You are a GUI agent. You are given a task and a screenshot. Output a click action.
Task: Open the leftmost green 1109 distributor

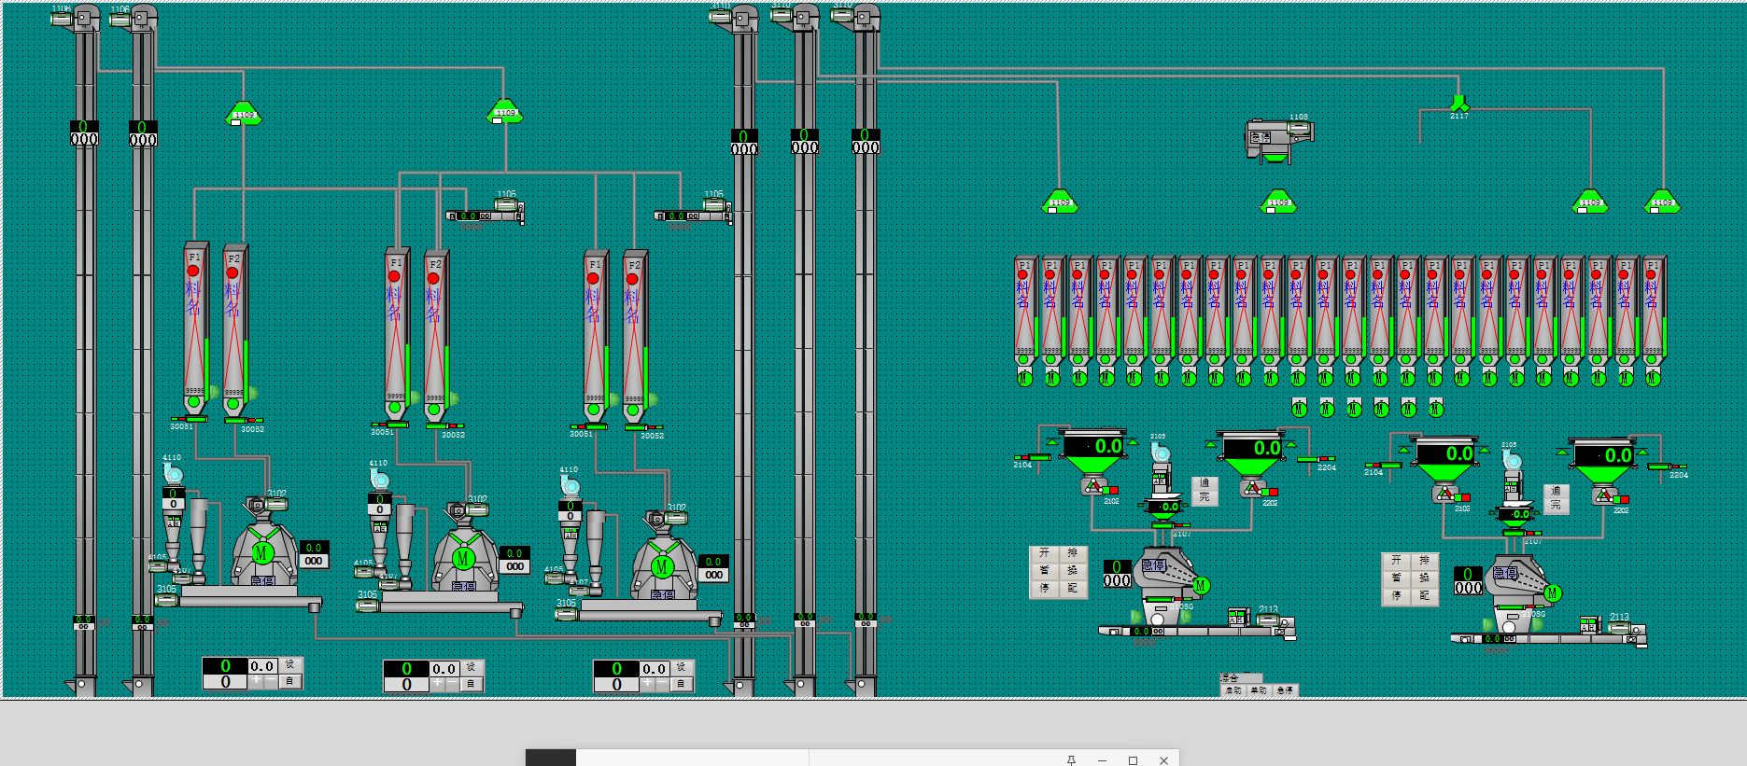[x=244, y=114]
